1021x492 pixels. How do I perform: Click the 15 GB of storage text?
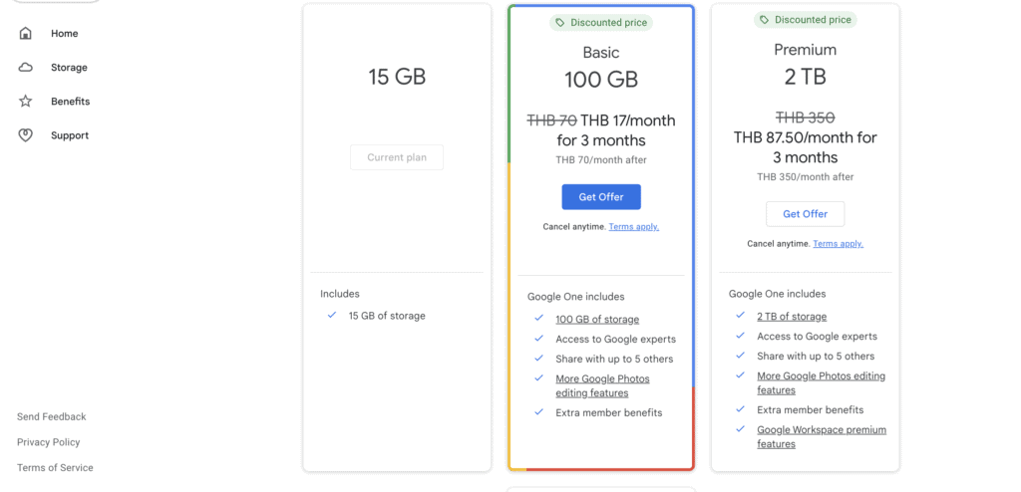[387, 316]
